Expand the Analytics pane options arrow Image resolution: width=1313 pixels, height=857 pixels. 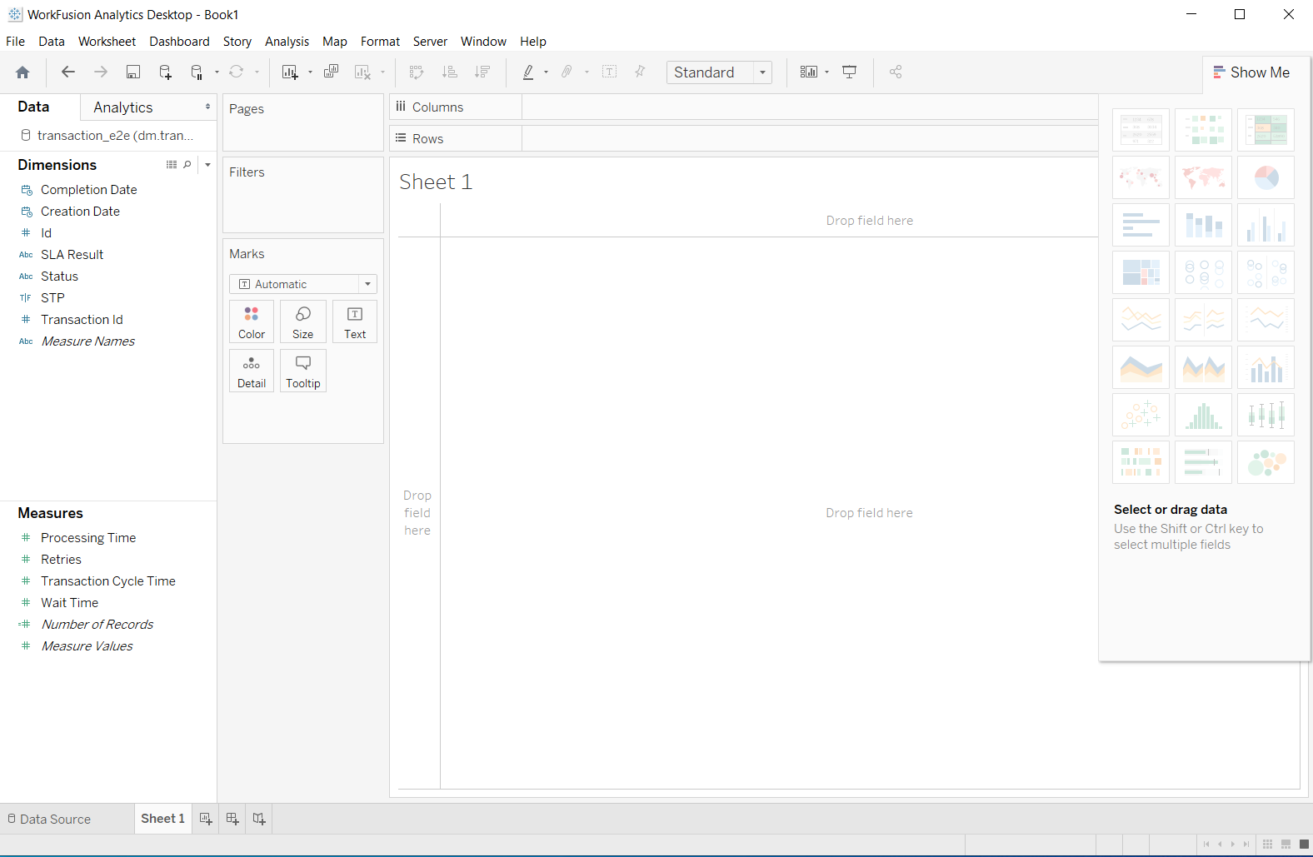point(207,107)
